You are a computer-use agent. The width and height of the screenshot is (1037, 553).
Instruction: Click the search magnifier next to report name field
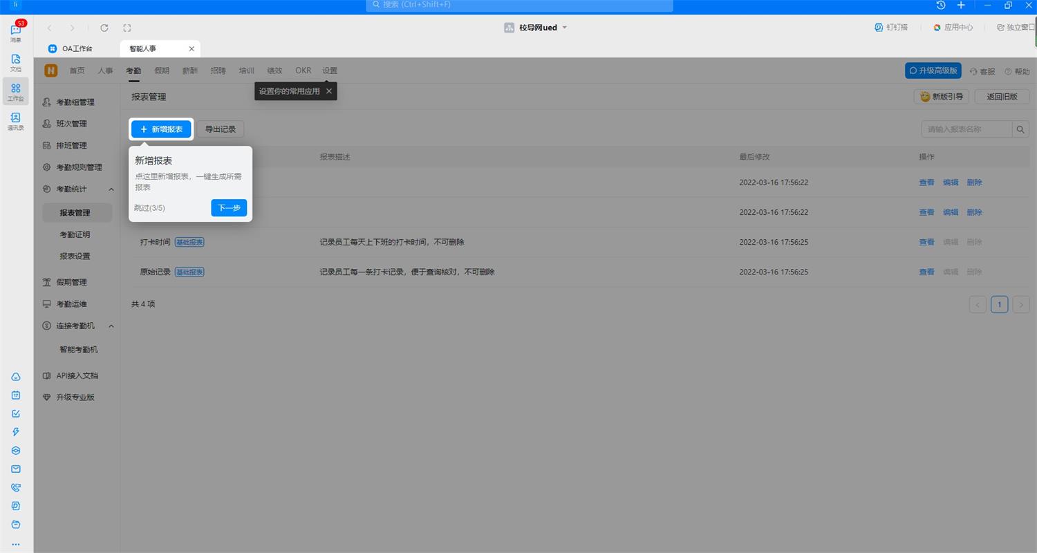pos(1021,129)
